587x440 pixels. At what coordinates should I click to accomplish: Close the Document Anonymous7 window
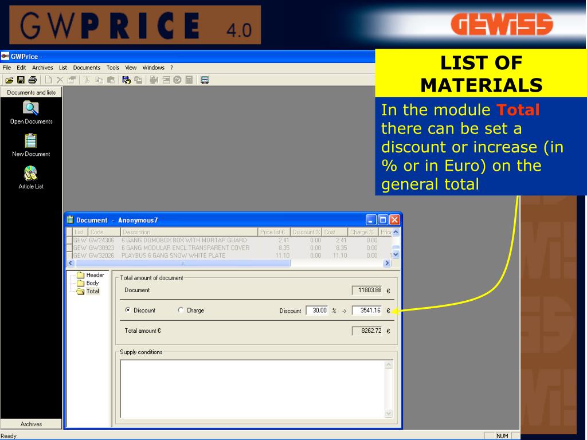pyautogui.click(x=394, y=219)
